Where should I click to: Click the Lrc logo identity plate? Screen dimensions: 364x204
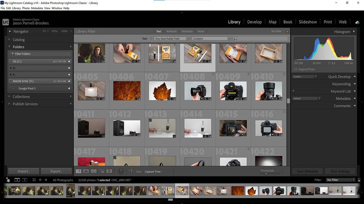[x=5, y=22]
